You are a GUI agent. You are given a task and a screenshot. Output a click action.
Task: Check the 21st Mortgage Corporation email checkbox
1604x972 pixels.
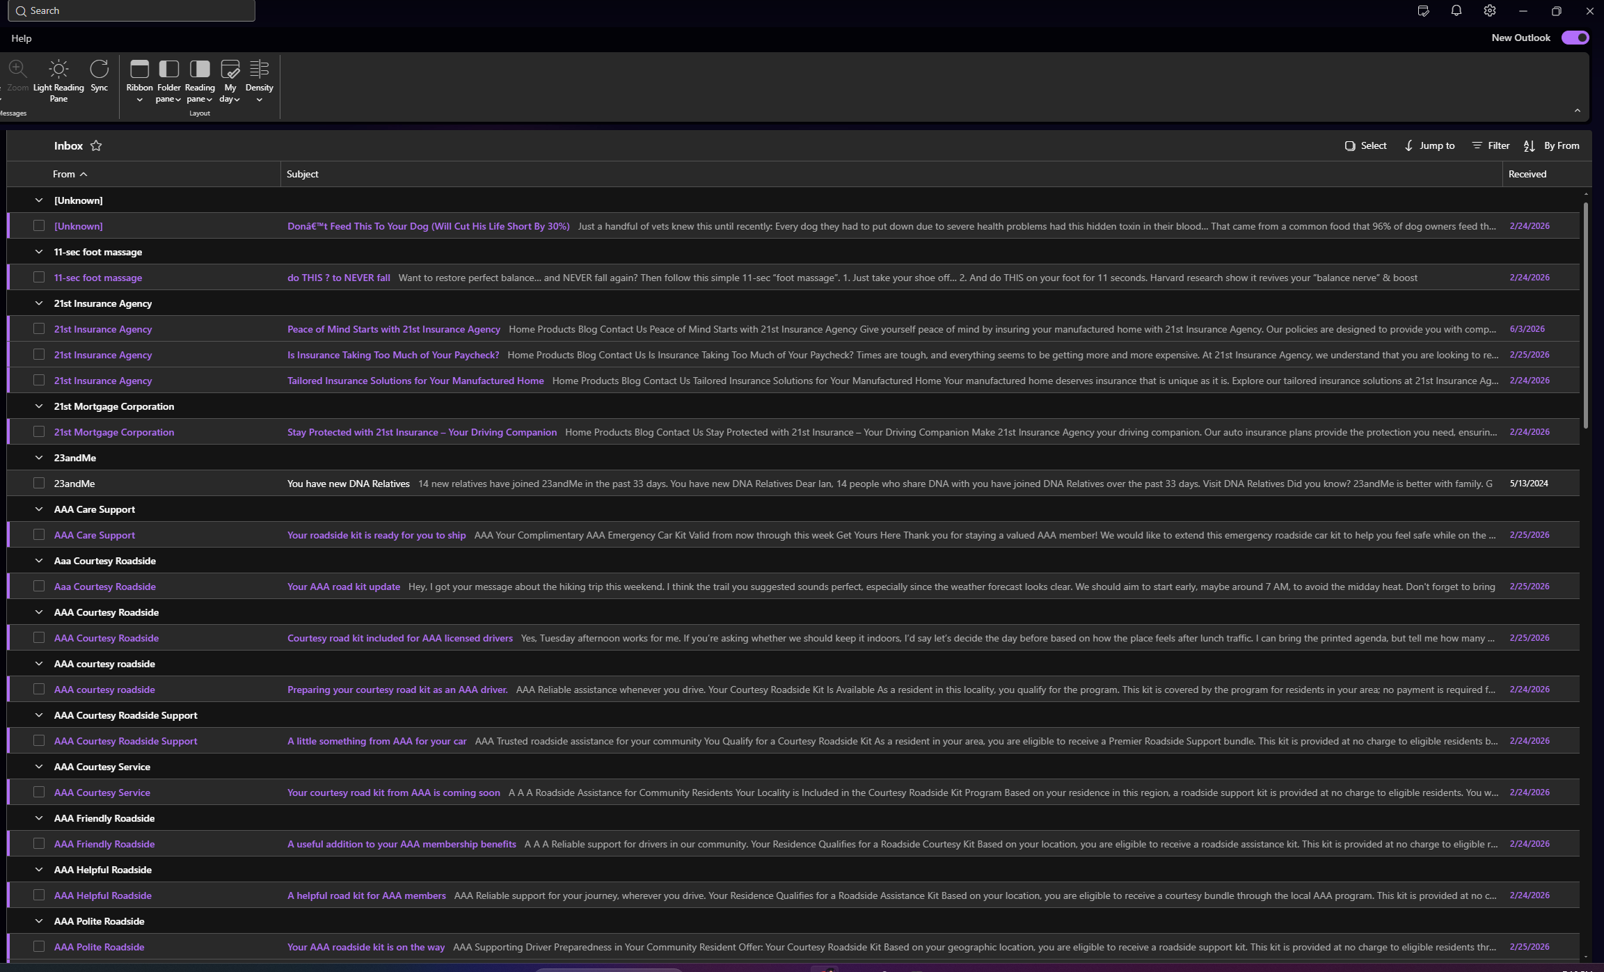click(x=39, y=431)
